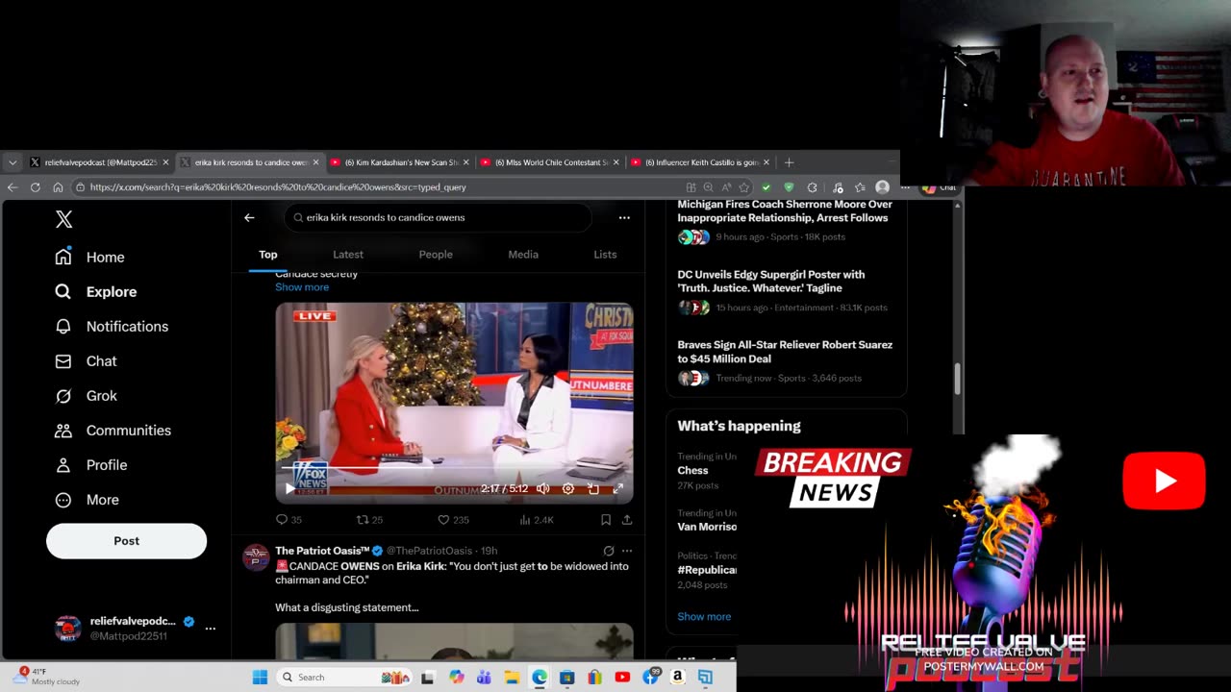Open YouTube app in taskbar
Screen dimensions: 1231x692
[622, 678]
